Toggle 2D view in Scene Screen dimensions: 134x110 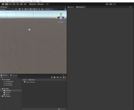point(16,9)
